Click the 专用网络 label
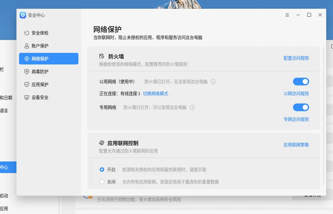 coord(108,107)
